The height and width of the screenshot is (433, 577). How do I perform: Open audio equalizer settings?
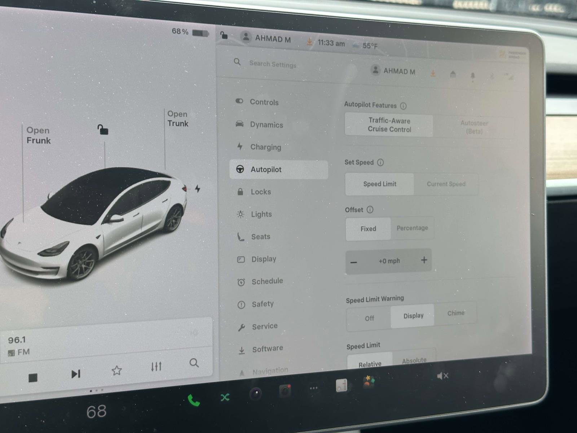tap(156, 367)
